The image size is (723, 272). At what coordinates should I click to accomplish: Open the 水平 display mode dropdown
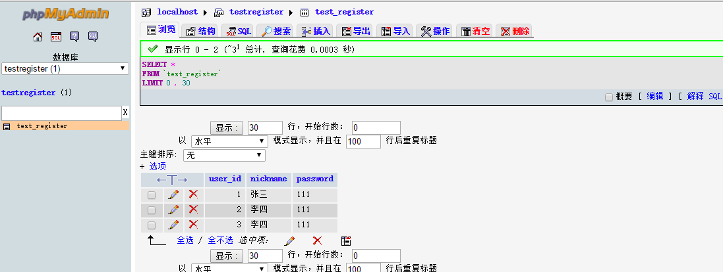[229, 141]
